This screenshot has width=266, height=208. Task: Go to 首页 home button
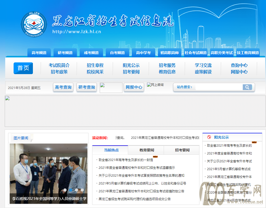click(x=23, y=68)
